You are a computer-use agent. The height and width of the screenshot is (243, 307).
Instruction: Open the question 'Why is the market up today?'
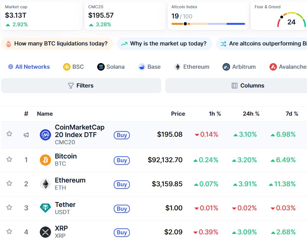[164, 44]
